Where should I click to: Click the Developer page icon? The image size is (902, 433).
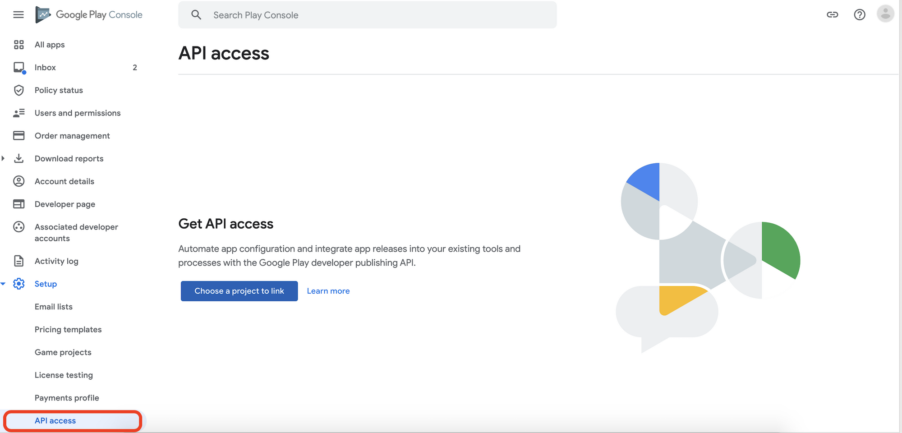click(x=18, y=204)
